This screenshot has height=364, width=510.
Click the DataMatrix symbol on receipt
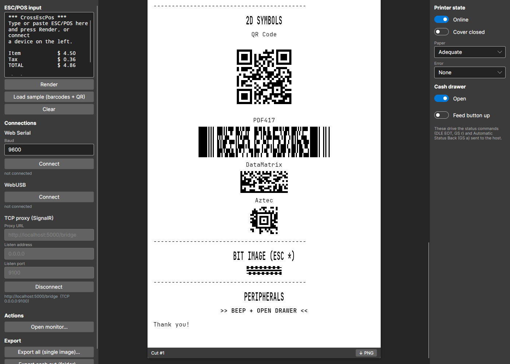(264, 182)
